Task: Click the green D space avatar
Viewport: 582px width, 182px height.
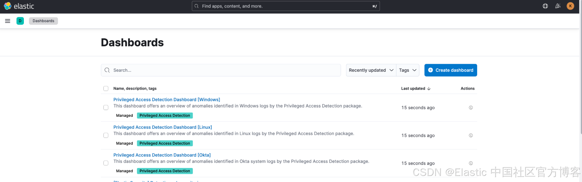Action: coord(20,21)
